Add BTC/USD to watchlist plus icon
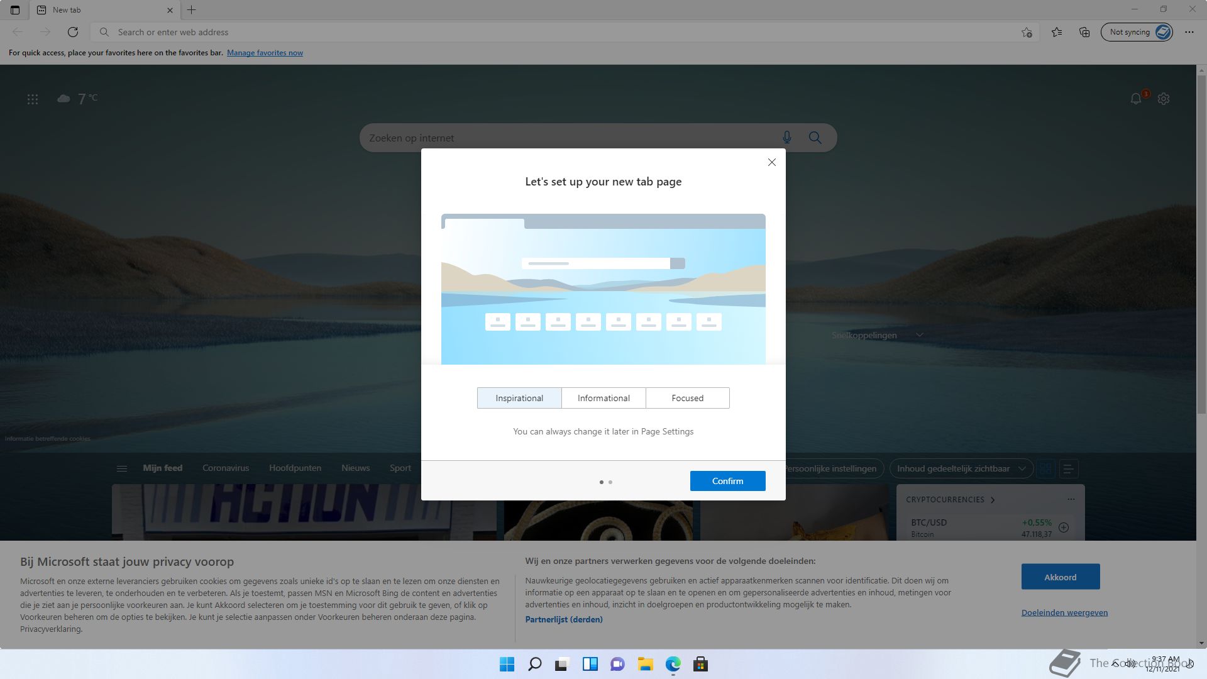Image resolution: width=1207 pixels, height=679 pixels. click(1064, 527)
